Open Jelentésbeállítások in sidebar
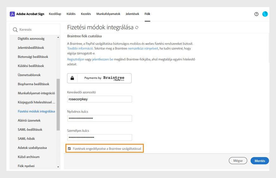 [x=31, y=48]
